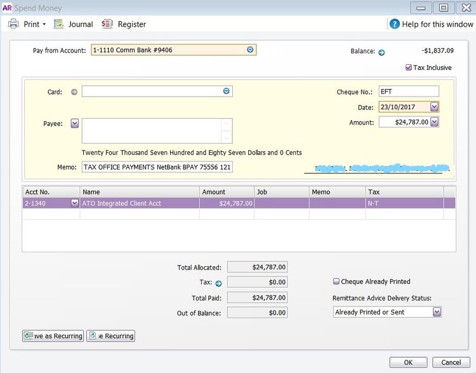Open Remittance Advice Delivery Status dropdown
Screen dimensions: 476x373
[437, 312]
